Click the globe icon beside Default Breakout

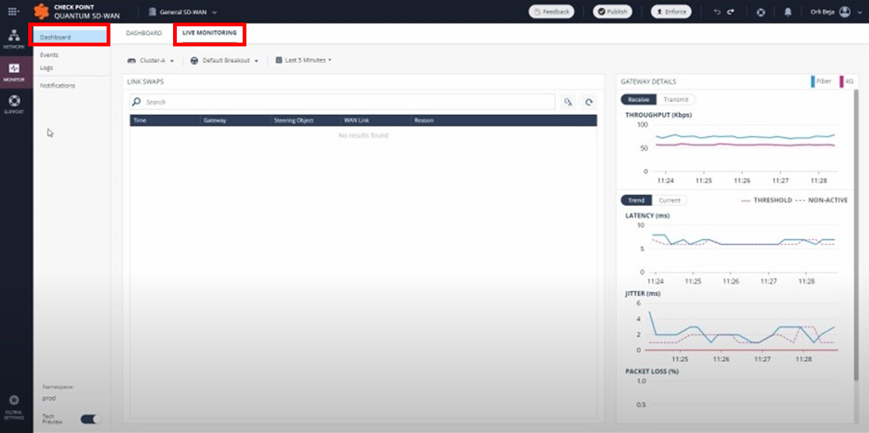pyautogui.click(x=194, y=61)
